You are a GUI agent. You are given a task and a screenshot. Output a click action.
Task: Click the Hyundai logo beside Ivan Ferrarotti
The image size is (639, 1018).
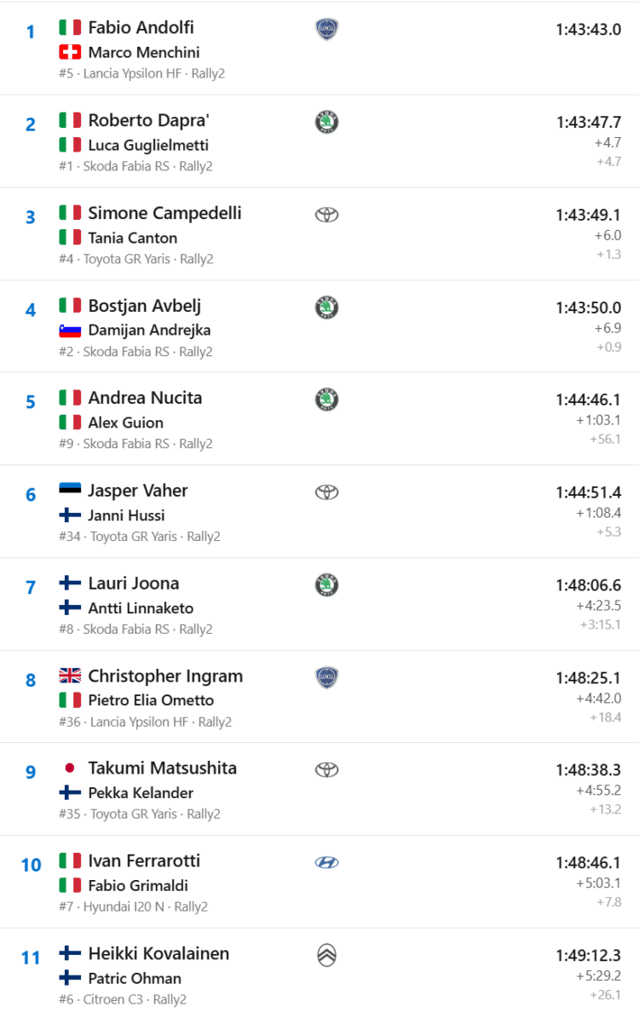pyautogui.click(x=326, y=862)
